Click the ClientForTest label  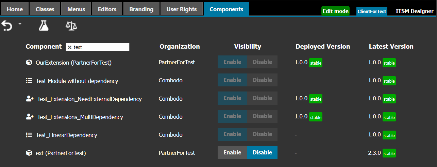tap(372, 11)
